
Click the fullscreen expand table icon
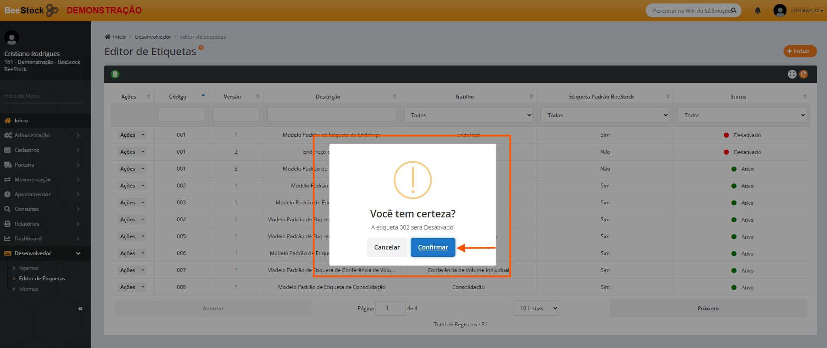(x=792, y=74)
